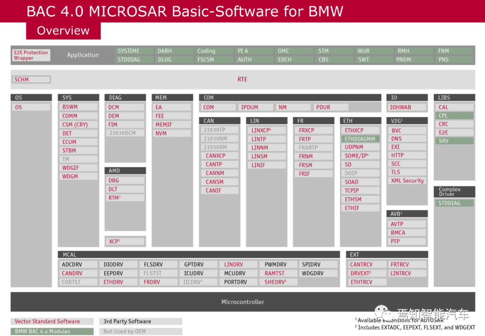Click the STDDIAG Complex Driver module
This screenshot has width=485, height=336.
(x=454, y=203)
